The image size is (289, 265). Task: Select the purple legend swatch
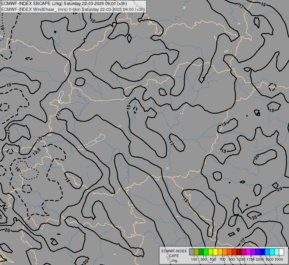click(253, 252)
